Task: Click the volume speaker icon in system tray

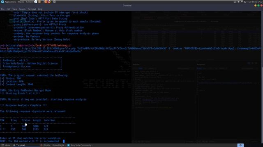Action: (x=238, y=2)
